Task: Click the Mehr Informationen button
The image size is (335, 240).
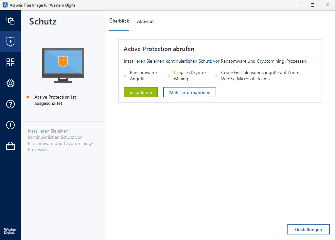Action: point(189,92)
